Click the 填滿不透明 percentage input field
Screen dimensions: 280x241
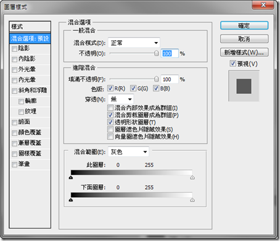[x=170, y=79]
